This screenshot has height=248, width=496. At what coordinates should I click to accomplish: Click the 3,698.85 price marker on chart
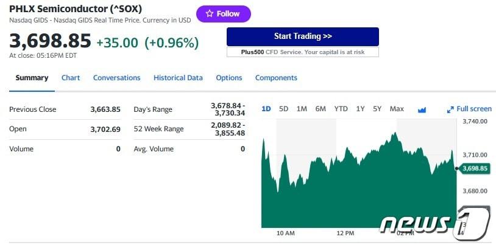click(475, 168)
